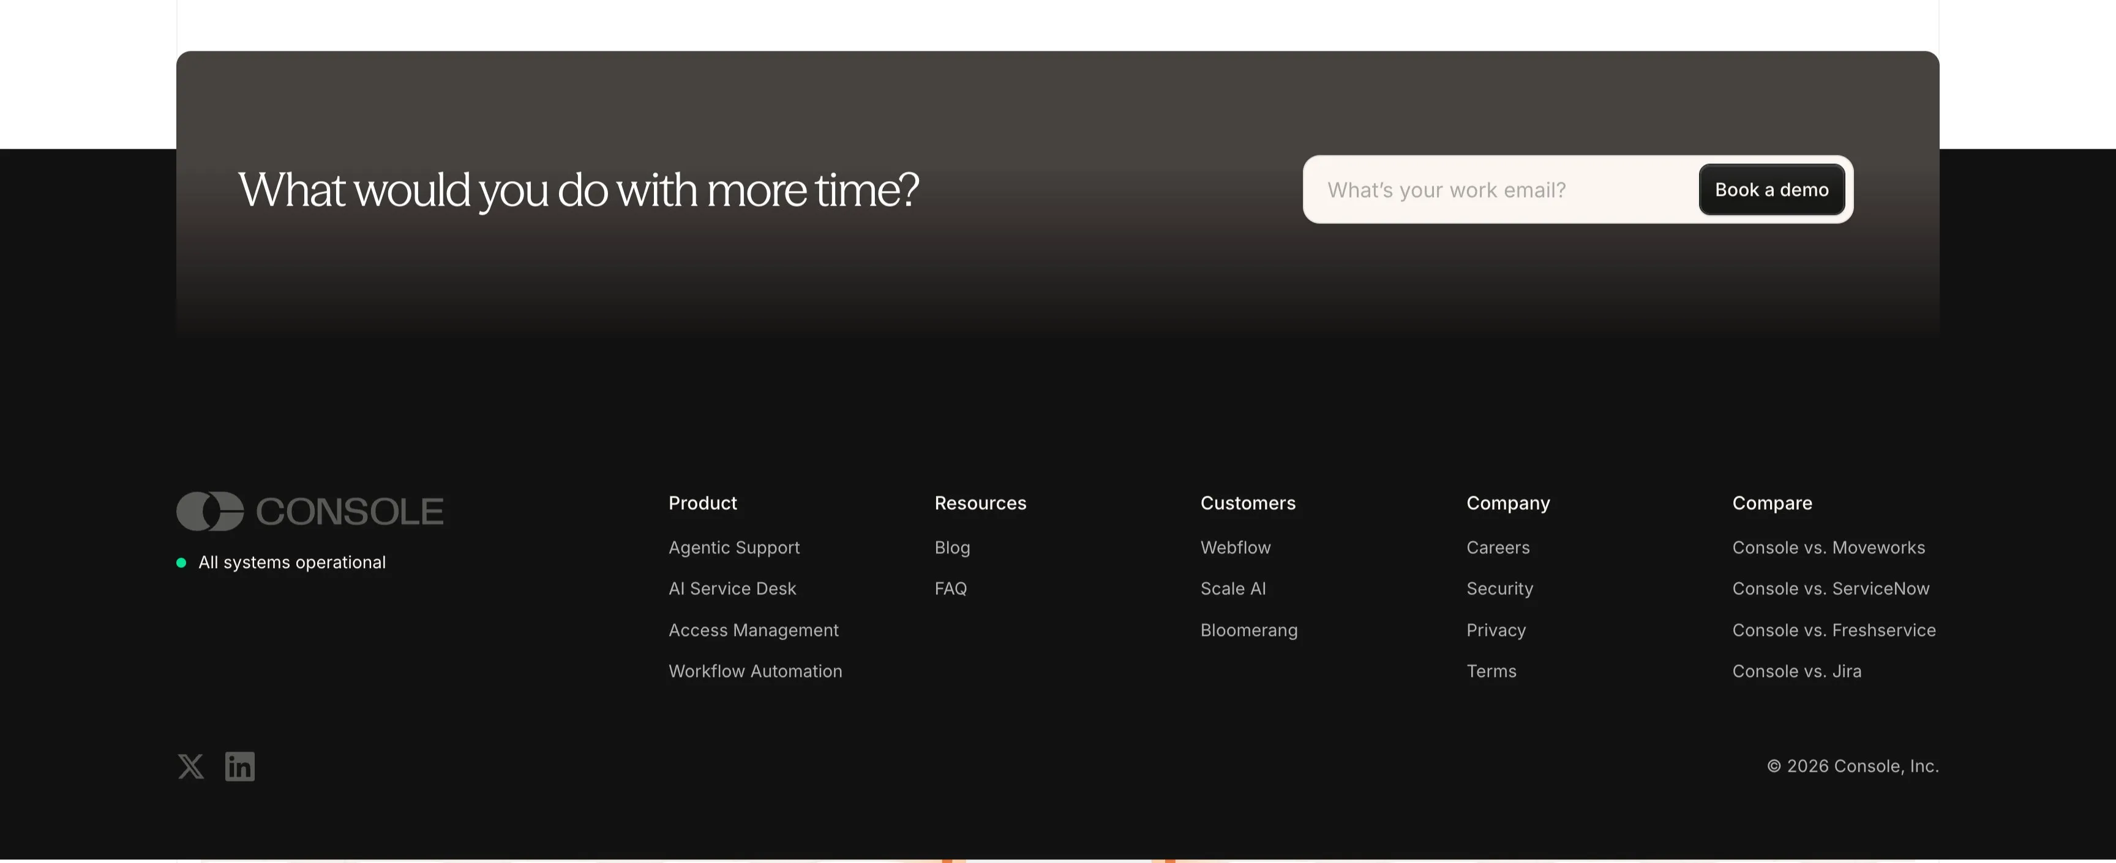The image size is (2116, 863).
Task: Click the Compare column heading
Action: tap(1772, 503)
